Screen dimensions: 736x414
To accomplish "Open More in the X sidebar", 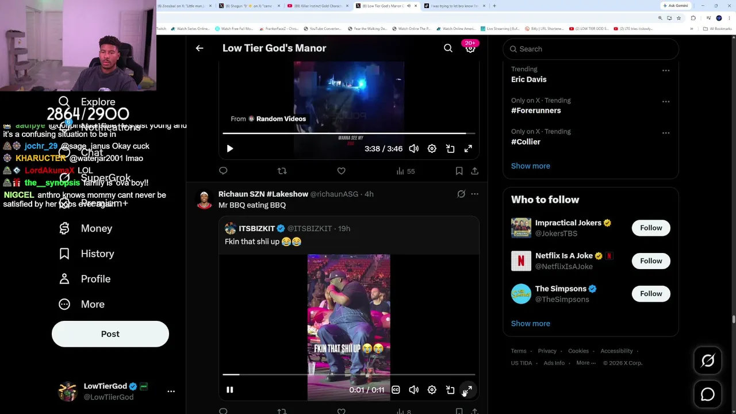I will (x=81, y=304).
